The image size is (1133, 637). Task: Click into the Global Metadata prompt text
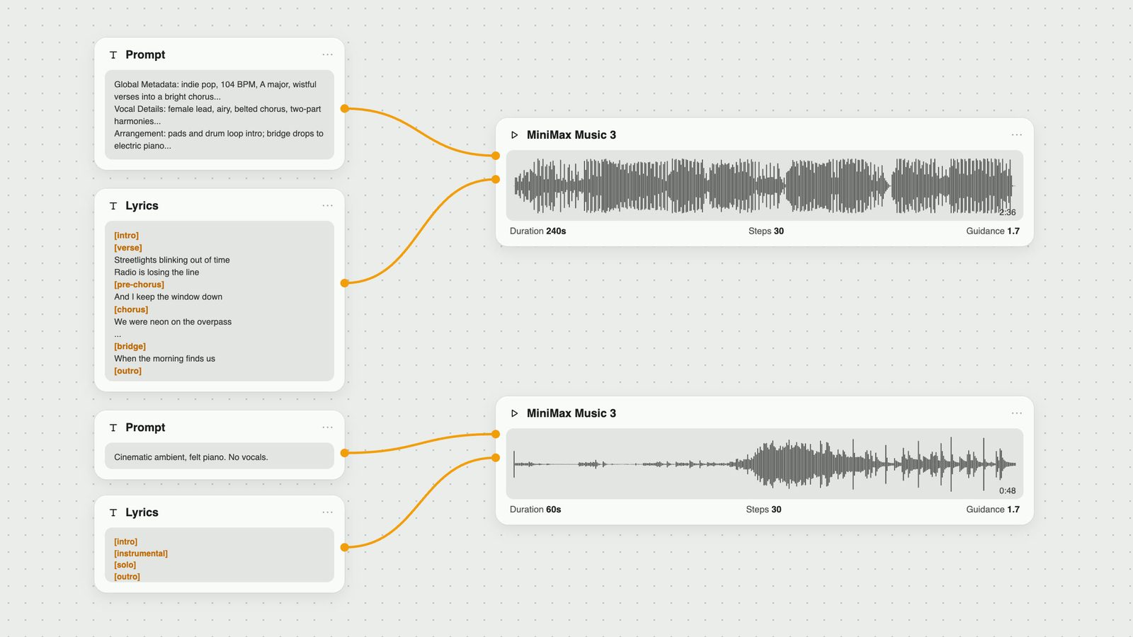pos(220,115)
